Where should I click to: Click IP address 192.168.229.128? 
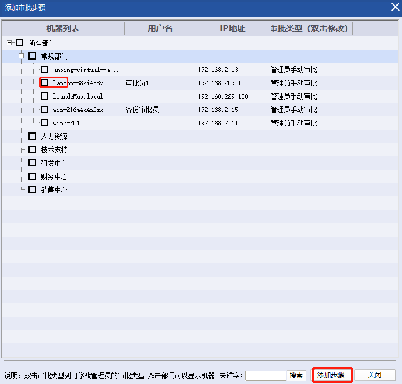coord(223,96)
